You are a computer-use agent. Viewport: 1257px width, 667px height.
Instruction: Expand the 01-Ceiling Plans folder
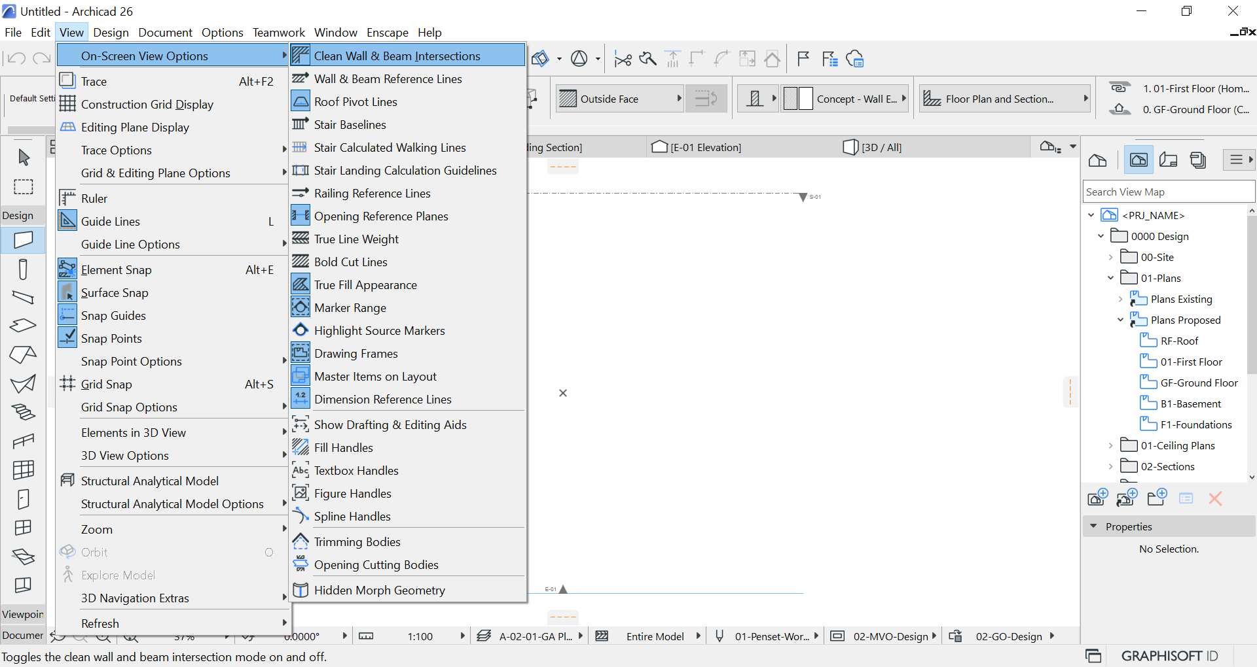point(1110,446)
